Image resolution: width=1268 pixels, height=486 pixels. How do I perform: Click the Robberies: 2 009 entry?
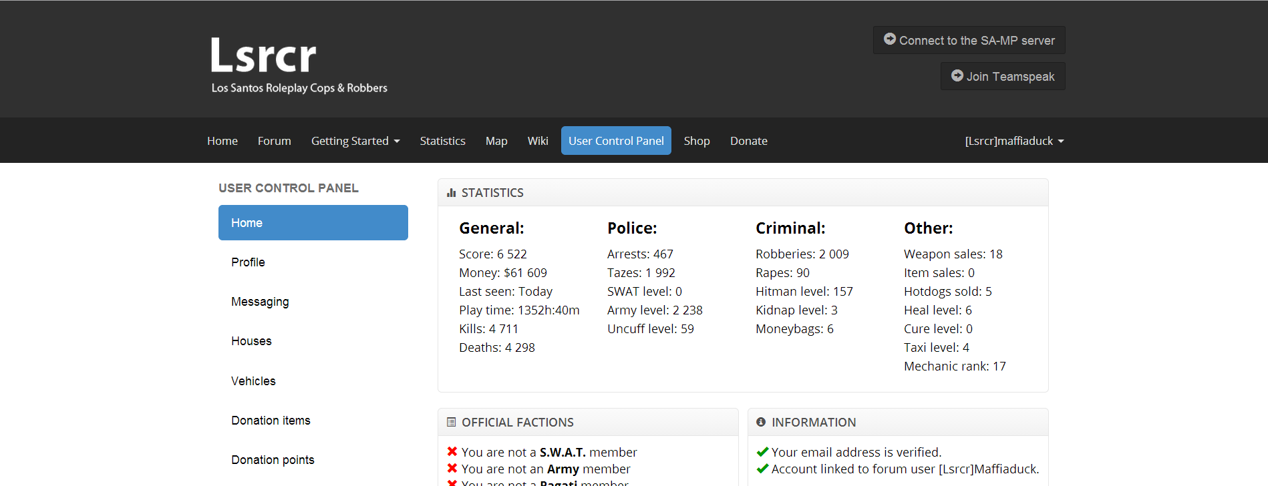[x=802, y=254]
